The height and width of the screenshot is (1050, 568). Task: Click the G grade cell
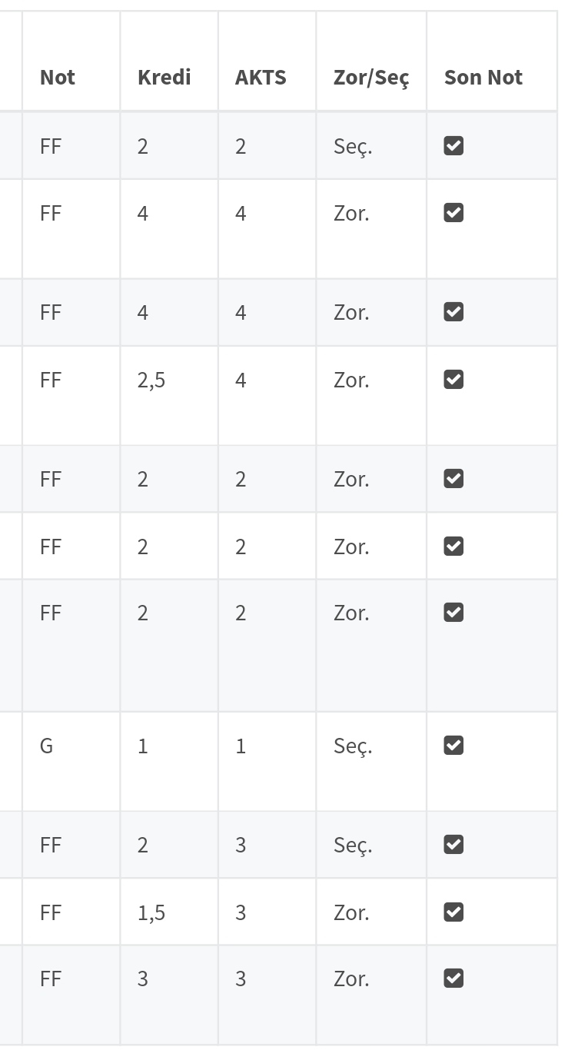pyautogui.click(x=47, y=746)
